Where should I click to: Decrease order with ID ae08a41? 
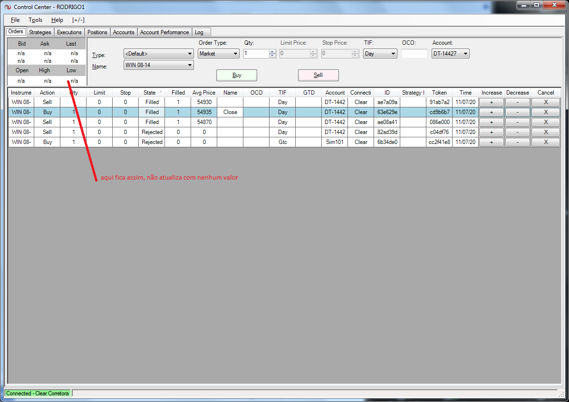518,122
